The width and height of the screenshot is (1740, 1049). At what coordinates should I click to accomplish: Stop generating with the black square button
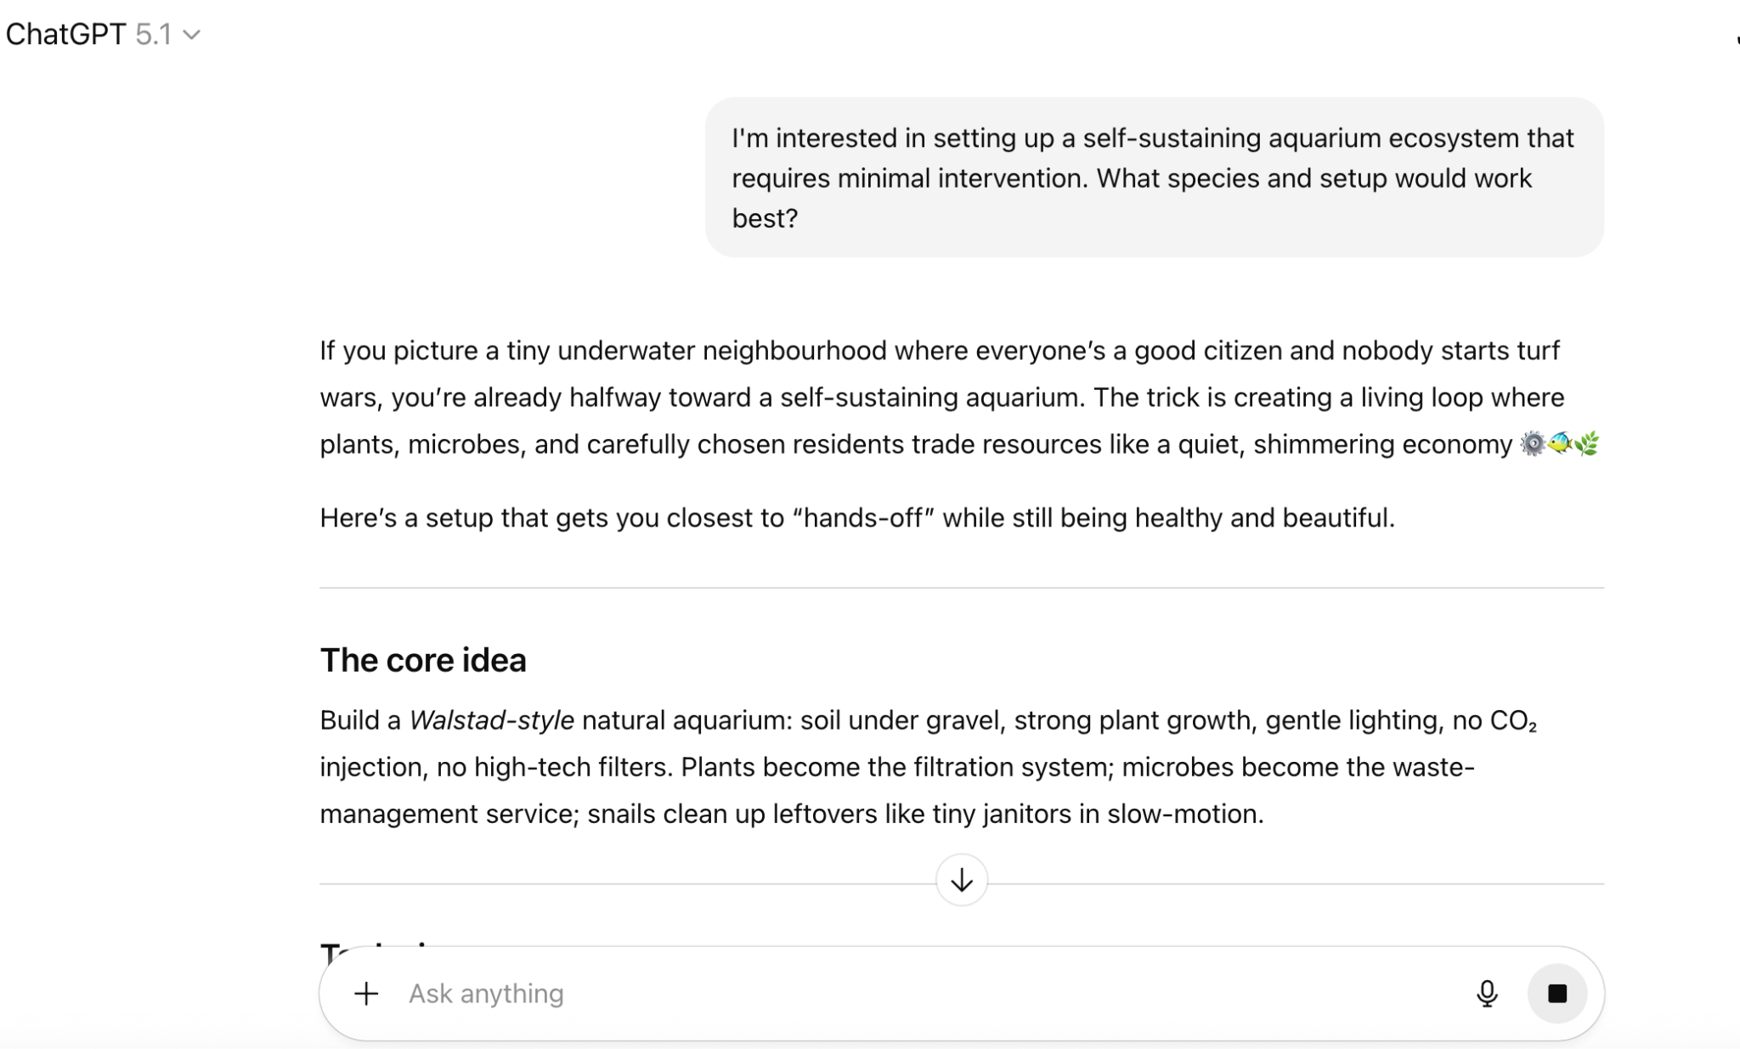[1556, 993]
